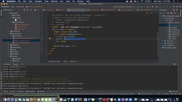The image size is (182, 102).
Task: Expand the photos table in Database
Action: coord(167,27)
